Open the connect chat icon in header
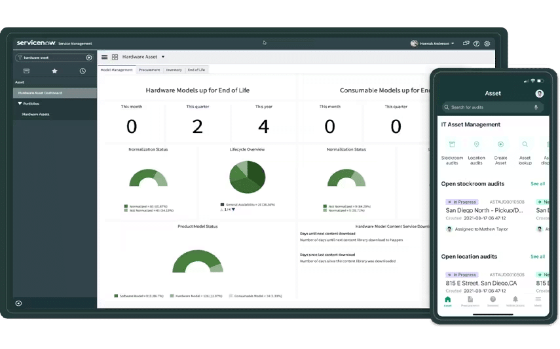The height and width of the screenshot is (349, 560). pyautogui.click(x=466, y=43)
